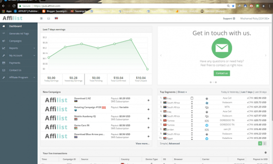This screenshot has width=273, height=164.
Task: Select Top Segments page 1 button
Action: coord(260,143)
